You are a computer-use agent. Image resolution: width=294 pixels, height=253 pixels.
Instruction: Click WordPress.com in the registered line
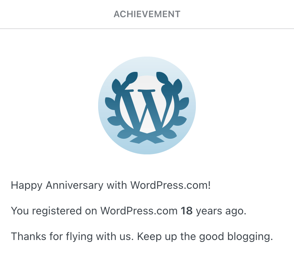(139, 211)
